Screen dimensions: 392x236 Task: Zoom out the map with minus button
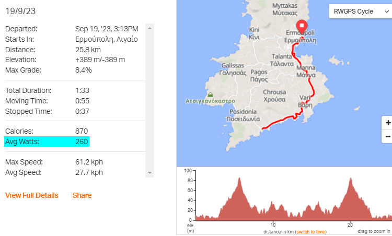(388, 136)
